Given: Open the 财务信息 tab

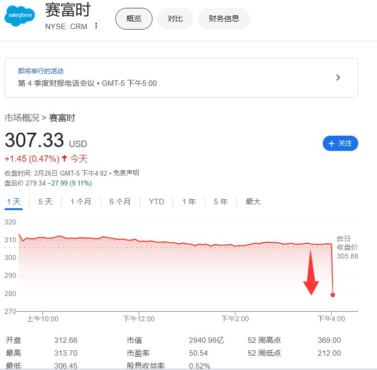Looking at the screenshot, I should tap(224, 19).
